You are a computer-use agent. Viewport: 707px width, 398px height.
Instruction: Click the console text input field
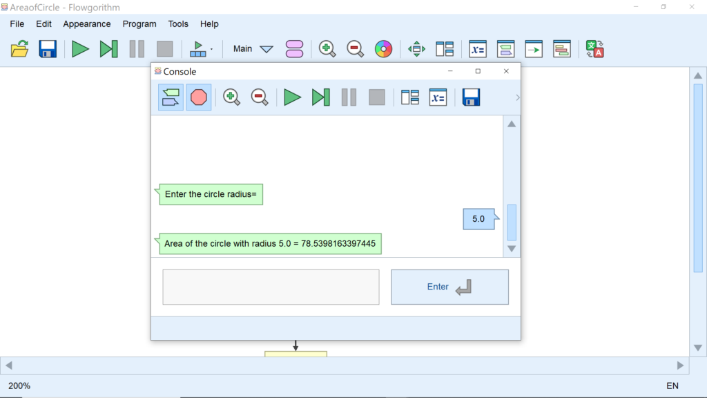(271, 287)
